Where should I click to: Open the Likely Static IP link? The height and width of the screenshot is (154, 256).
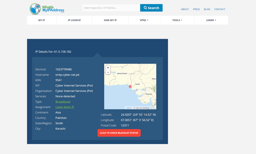tap(65, 107)
